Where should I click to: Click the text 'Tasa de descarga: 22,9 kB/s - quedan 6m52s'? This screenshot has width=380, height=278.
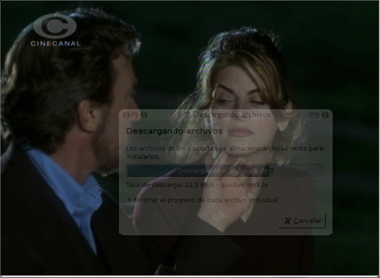click(x=197, y=185)
